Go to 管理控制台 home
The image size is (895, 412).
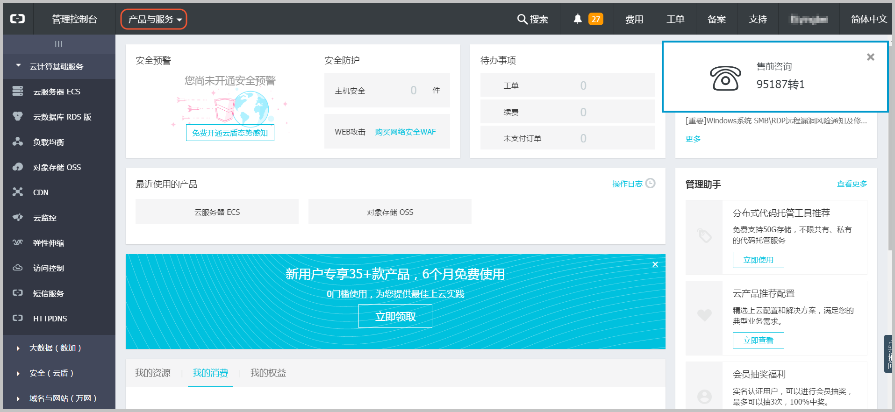tap(74, 19)
